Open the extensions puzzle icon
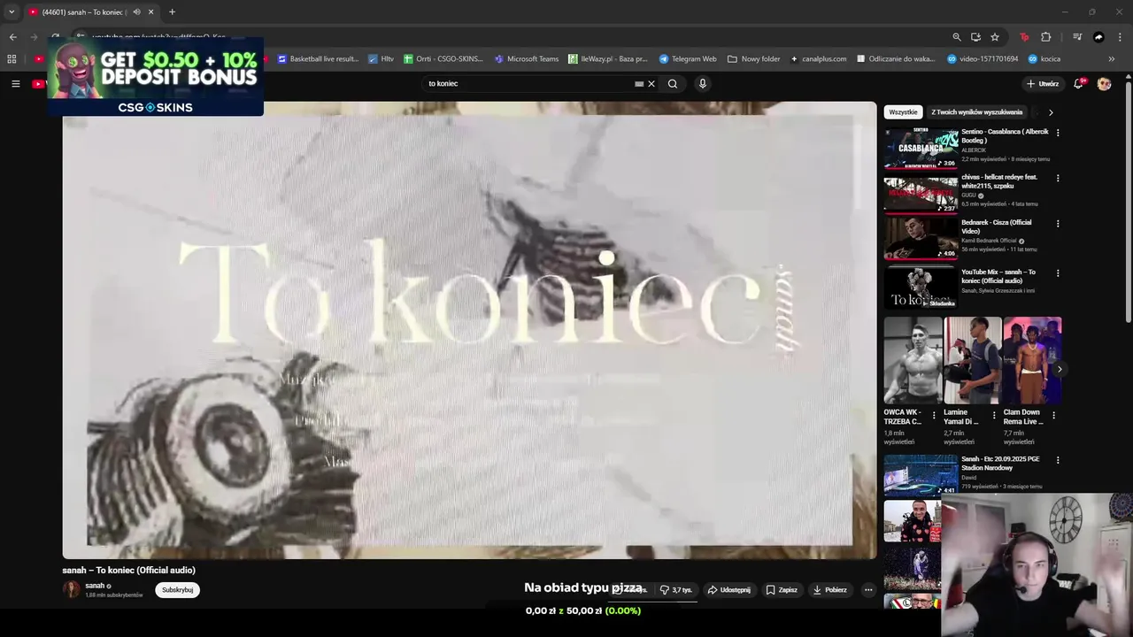 click(x=1046, y=37)
